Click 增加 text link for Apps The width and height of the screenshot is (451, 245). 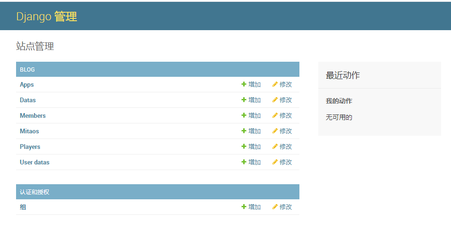(255, 84)
